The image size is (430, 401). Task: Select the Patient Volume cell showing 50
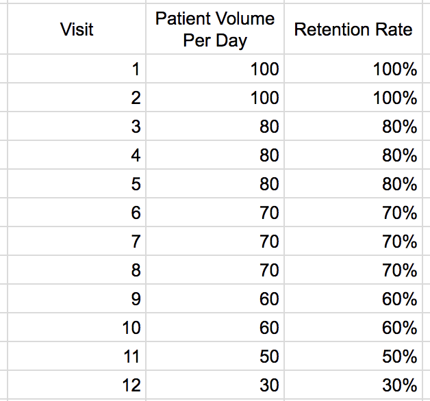click(x=215, y=357)
